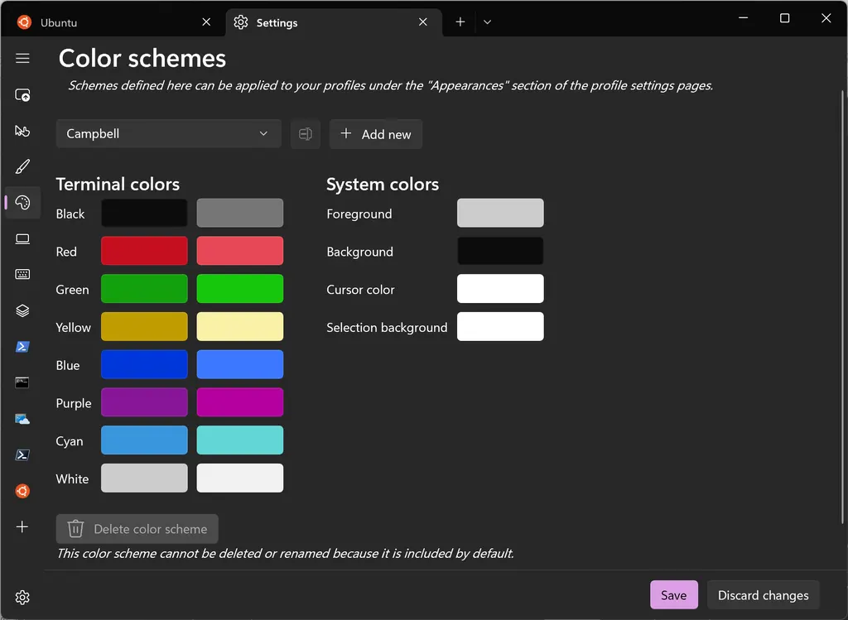
Task: Open the Appearance paintbrush icon
Action: [22, 166]
